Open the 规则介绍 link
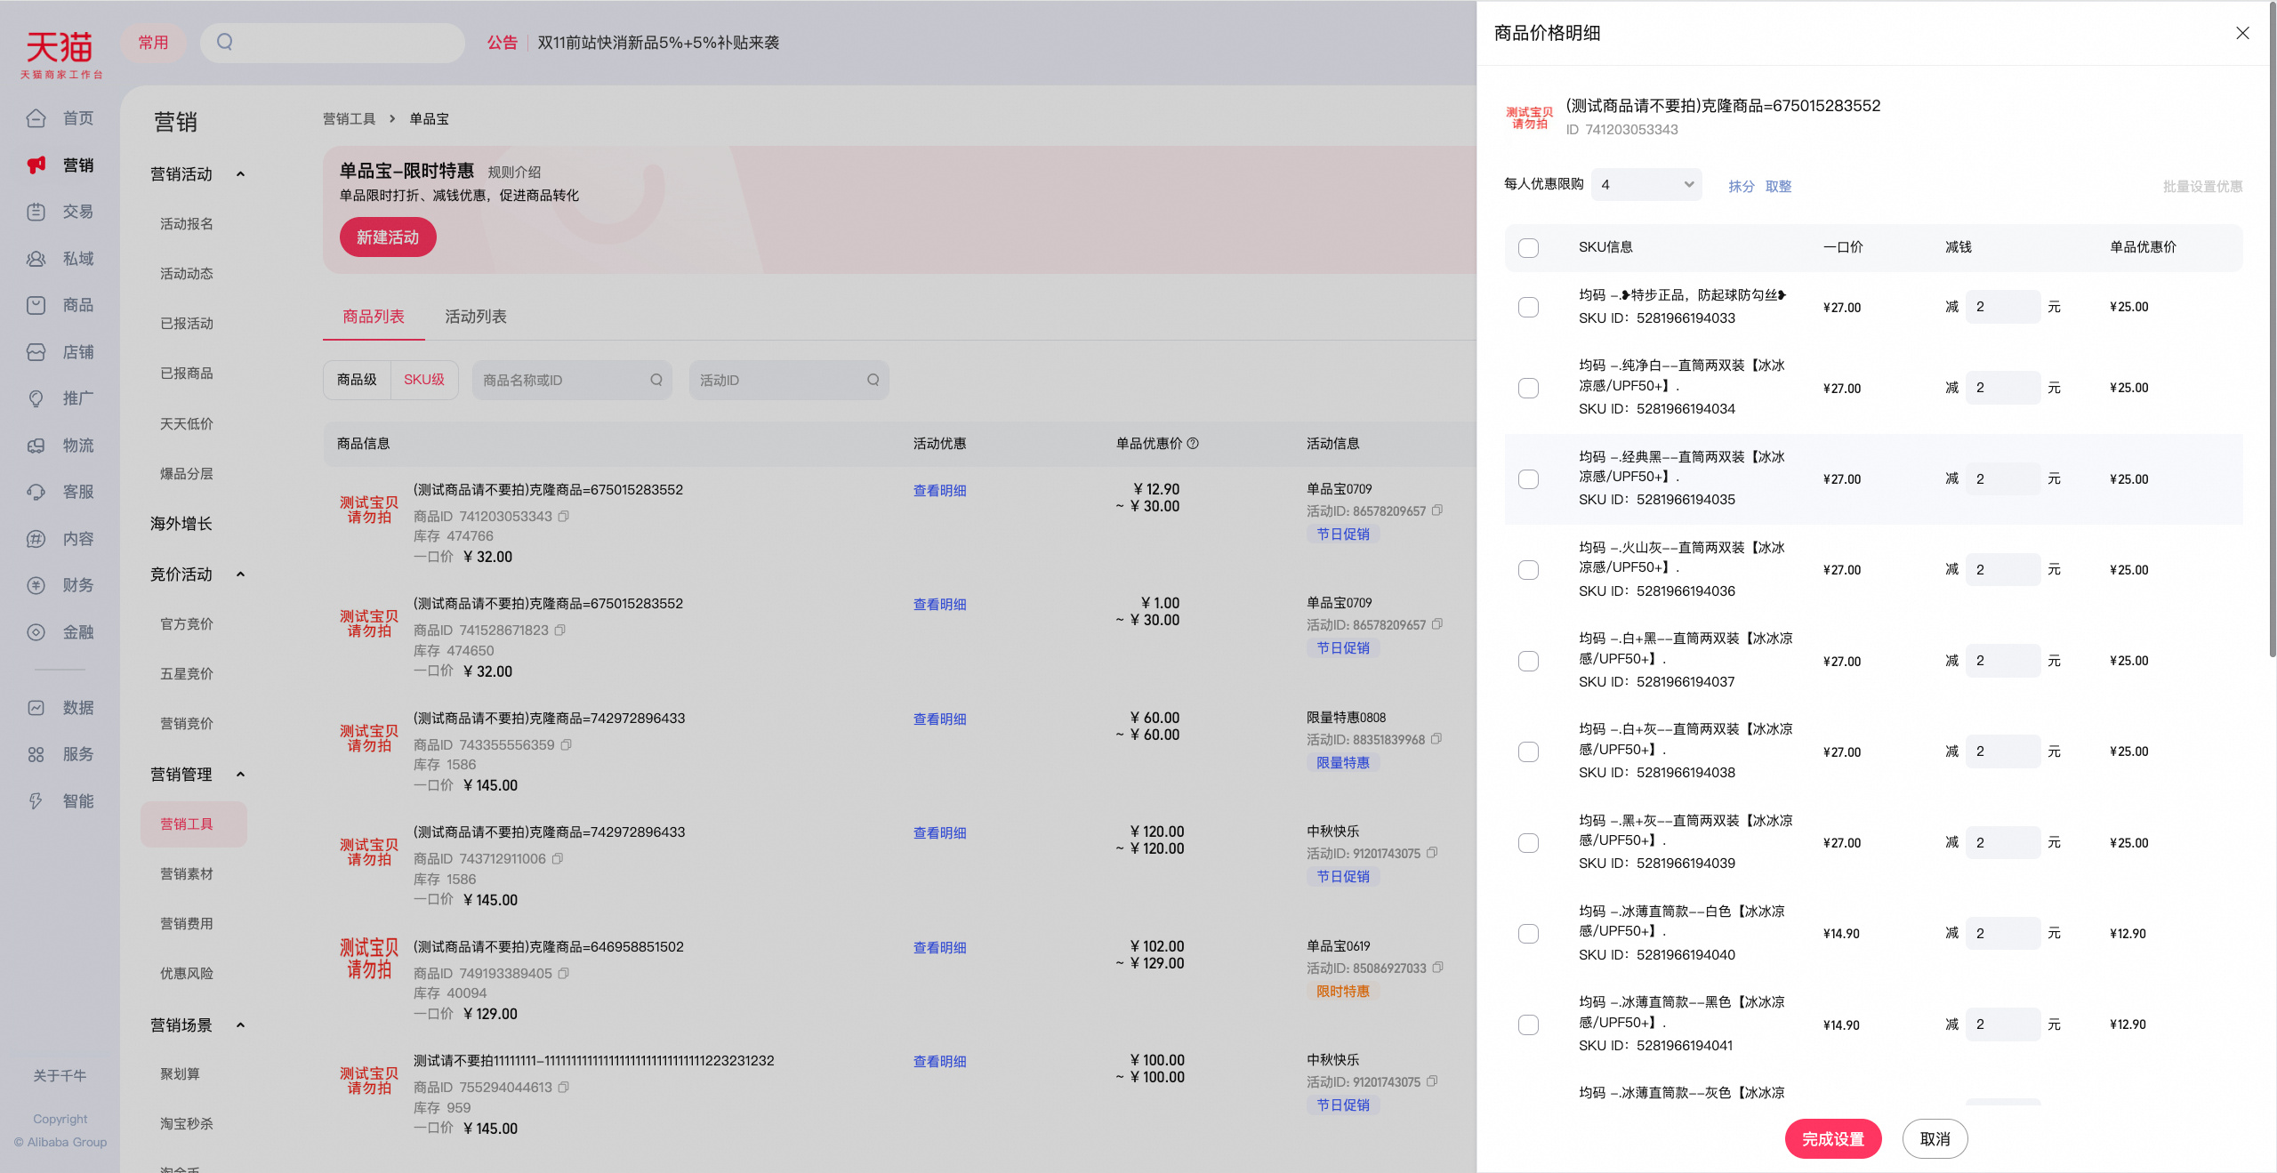This screenshot has width=2277, height=1173. click(514, 173)
